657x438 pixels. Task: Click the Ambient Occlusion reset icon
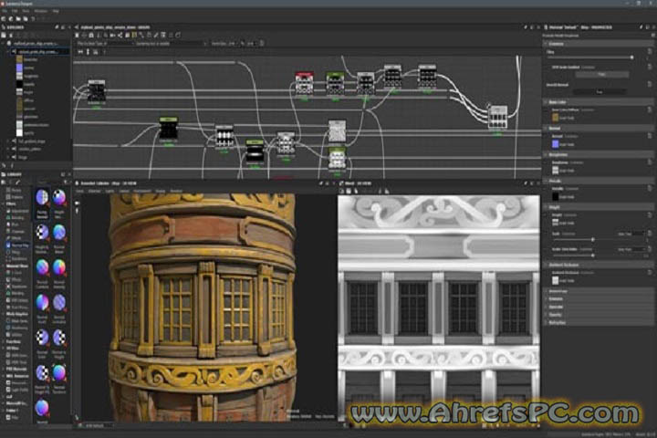pos(650,273)
